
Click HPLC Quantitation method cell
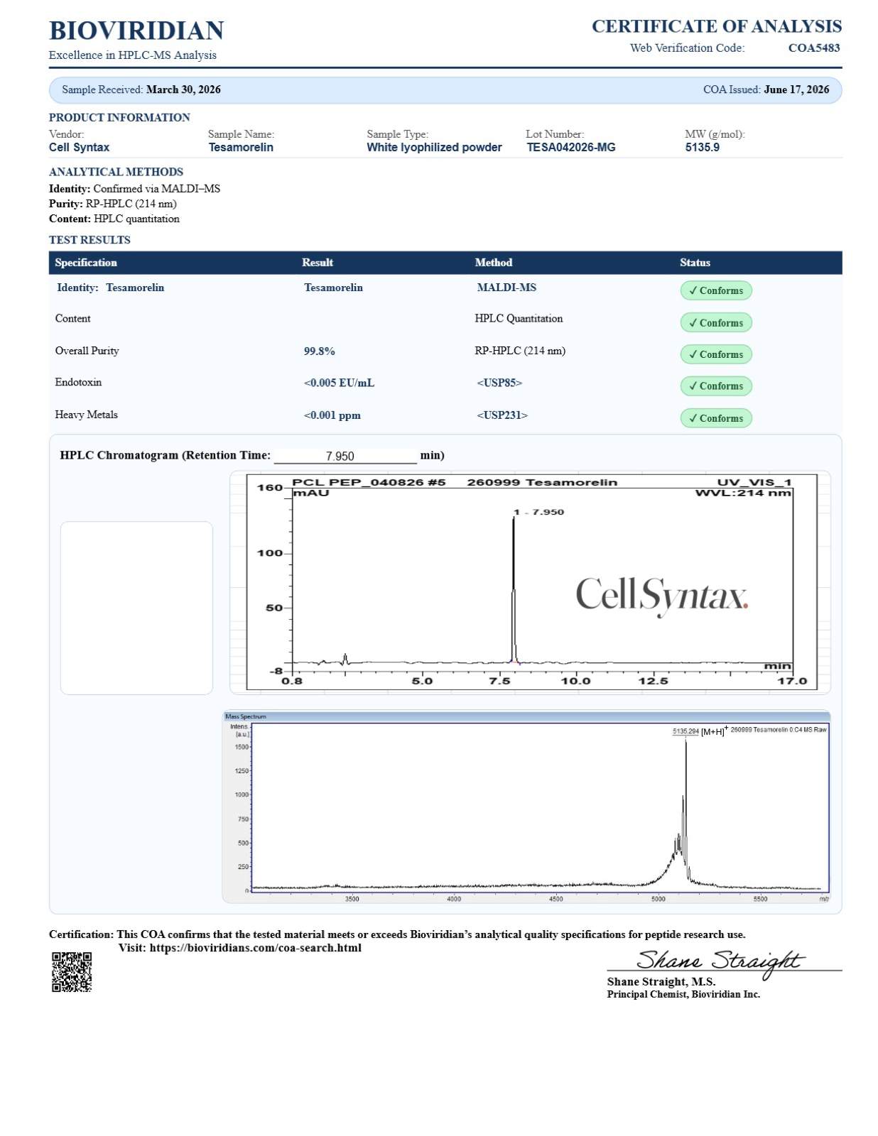519,319
